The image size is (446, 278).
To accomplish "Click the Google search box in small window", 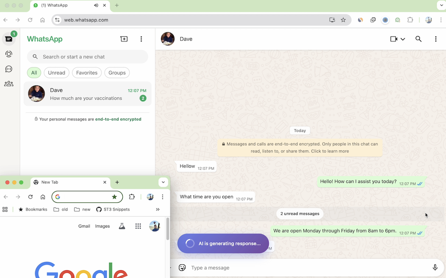I will click(x=87, y=197).
